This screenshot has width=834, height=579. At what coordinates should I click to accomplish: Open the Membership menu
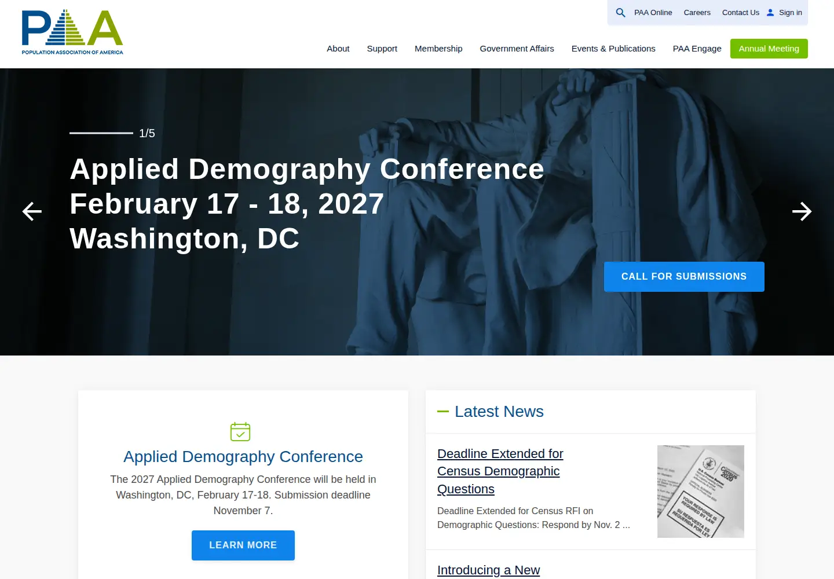click(x=438, y=49)
